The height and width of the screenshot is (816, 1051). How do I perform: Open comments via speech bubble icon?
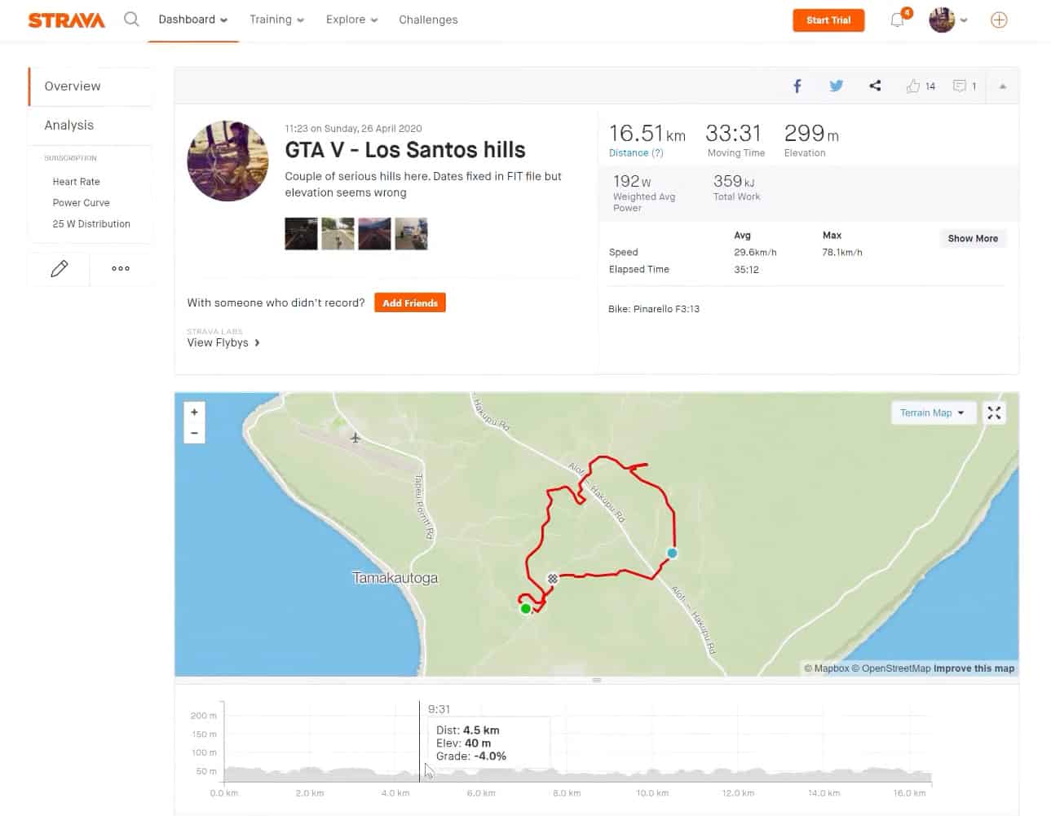tap(960, 86)
